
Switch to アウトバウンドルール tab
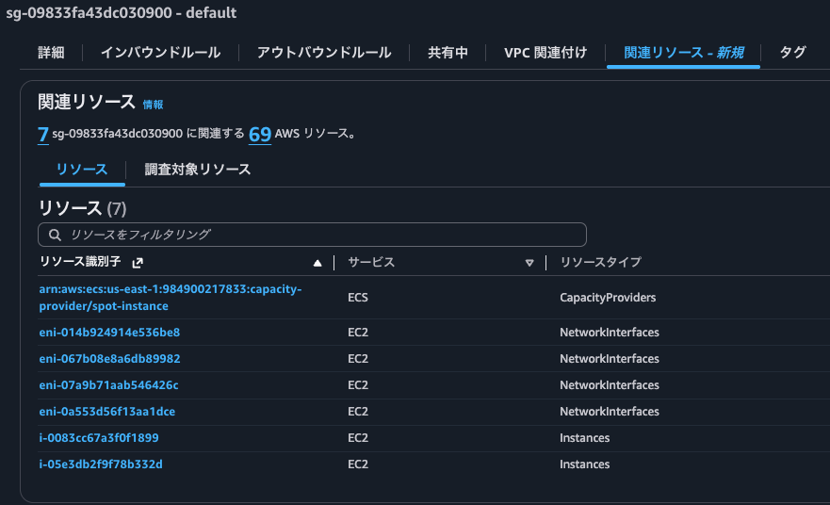[324, 53]
